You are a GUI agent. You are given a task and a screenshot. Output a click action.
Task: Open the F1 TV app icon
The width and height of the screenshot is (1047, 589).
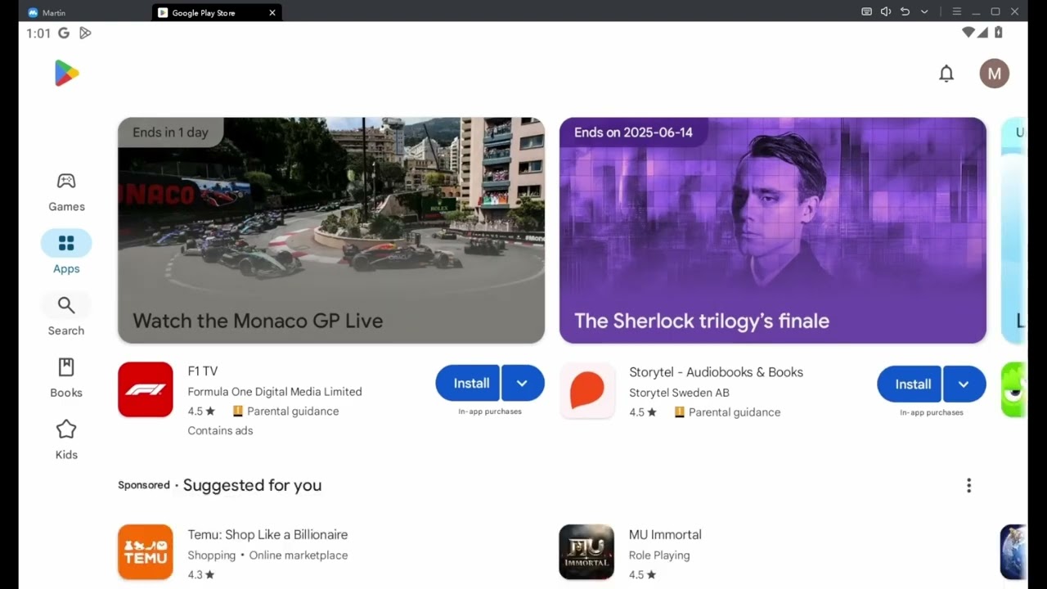146,390
